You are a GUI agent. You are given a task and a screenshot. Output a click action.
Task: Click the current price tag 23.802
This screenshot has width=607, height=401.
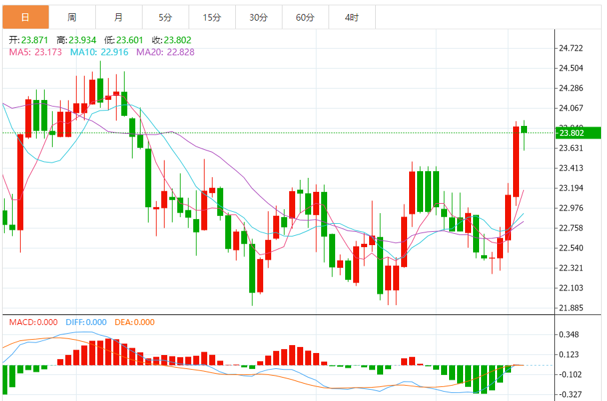(x=578, y=133)
